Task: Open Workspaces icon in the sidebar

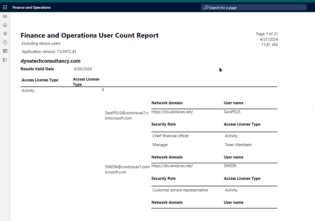Action: [5, 51]
